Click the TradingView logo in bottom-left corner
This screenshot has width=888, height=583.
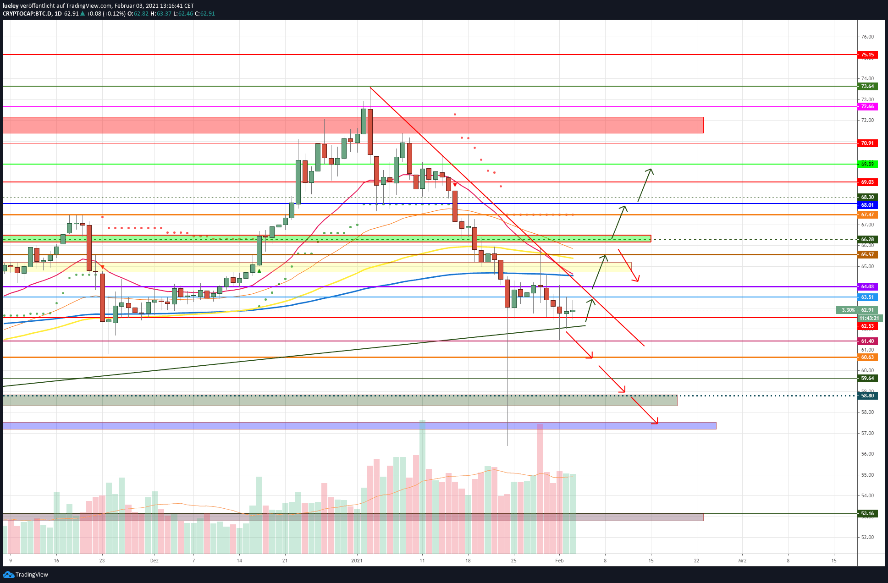[x=26, y=574]
